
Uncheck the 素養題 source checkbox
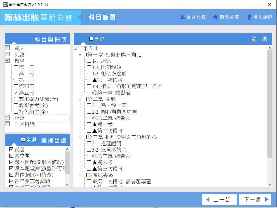[11, 156]
